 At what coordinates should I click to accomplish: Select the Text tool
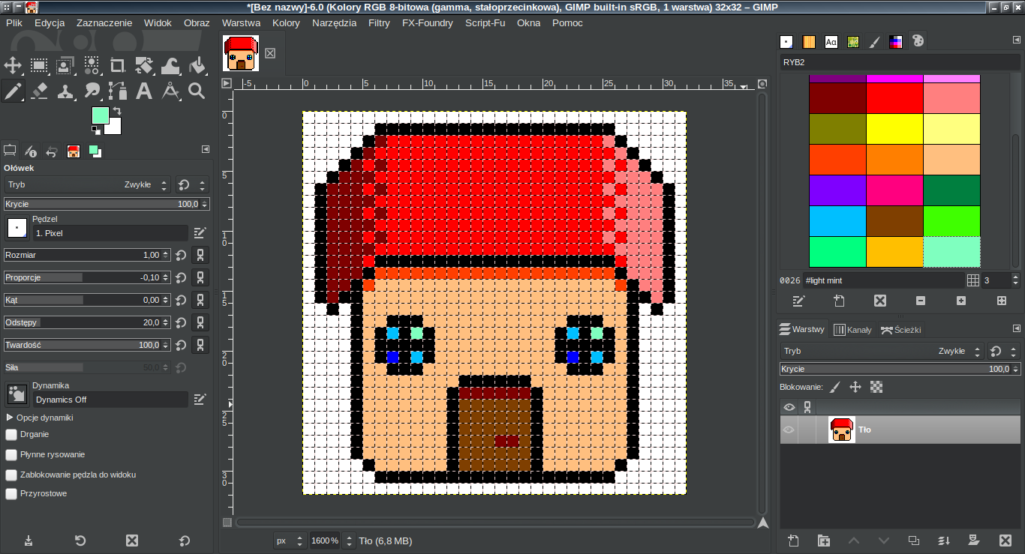(x=144, y=91)
